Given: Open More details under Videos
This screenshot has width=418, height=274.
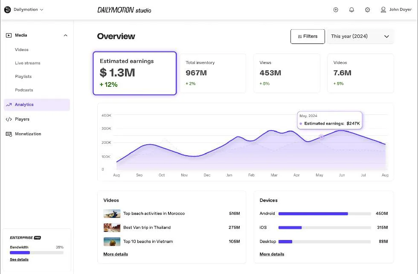Looking at the screenshot, I should pyautogui.click(x=116, y=254).
